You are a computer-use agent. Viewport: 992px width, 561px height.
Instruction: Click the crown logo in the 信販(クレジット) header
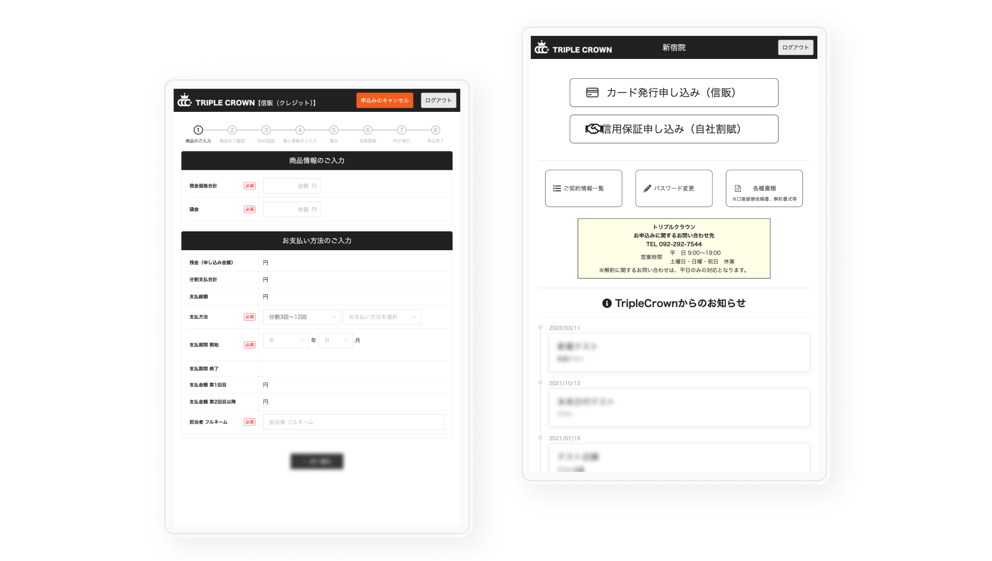coord(185,101)
